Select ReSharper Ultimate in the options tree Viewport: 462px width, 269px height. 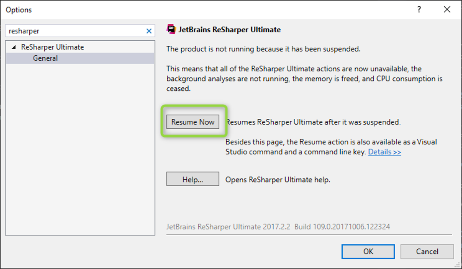52,47
